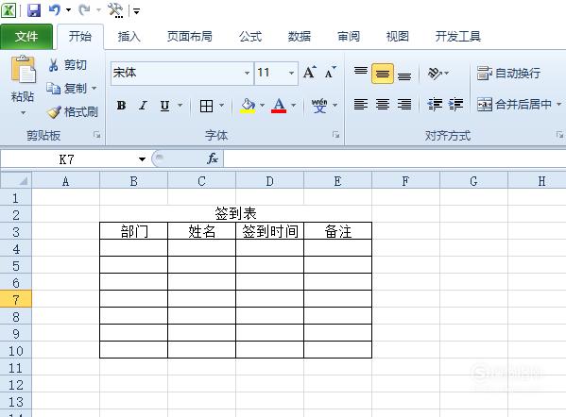Click the Save icon in quick access toolbar
The image size is (566, 417).
[x=34, y=9]
